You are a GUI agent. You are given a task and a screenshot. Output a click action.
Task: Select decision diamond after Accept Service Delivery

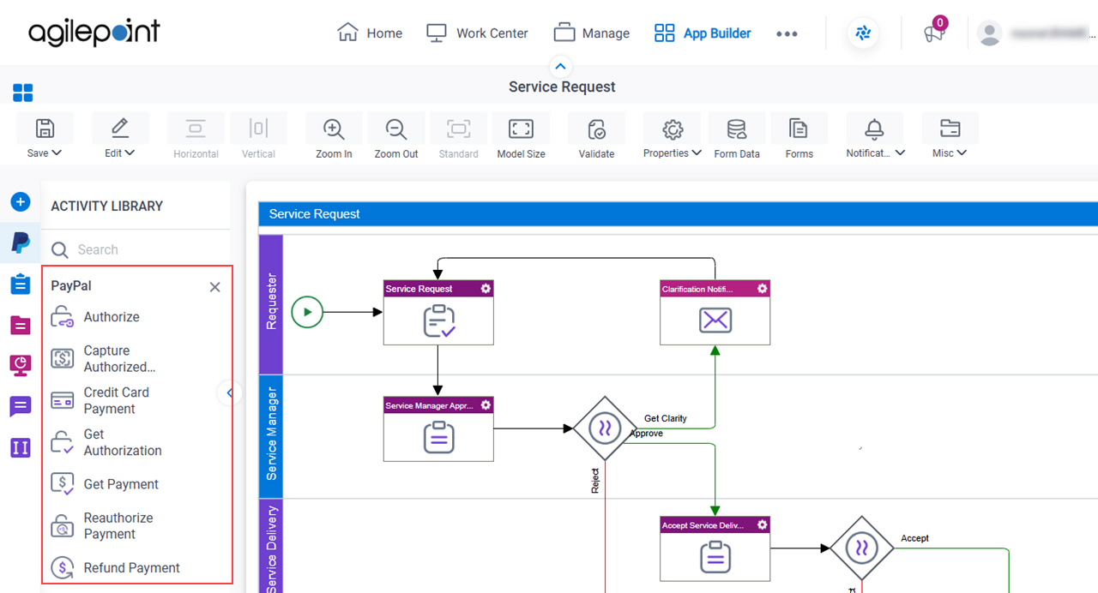pos(862,548)
